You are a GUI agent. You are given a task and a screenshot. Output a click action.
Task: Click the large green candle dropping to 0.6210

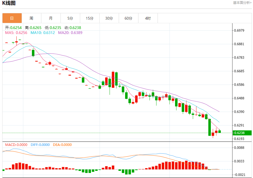click(210, 127)
